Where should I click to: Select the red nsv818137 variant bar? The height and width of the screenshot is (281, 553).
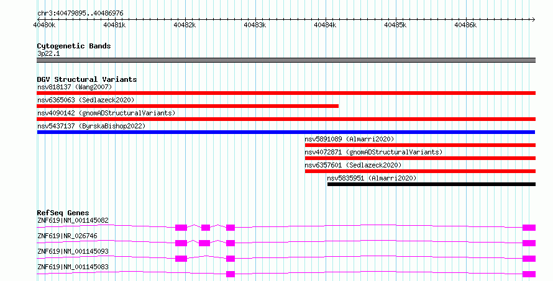point(286,93)
